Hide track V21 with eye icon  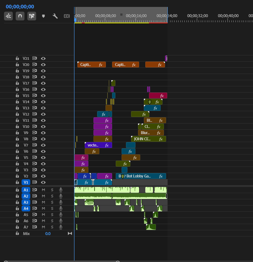43,58
